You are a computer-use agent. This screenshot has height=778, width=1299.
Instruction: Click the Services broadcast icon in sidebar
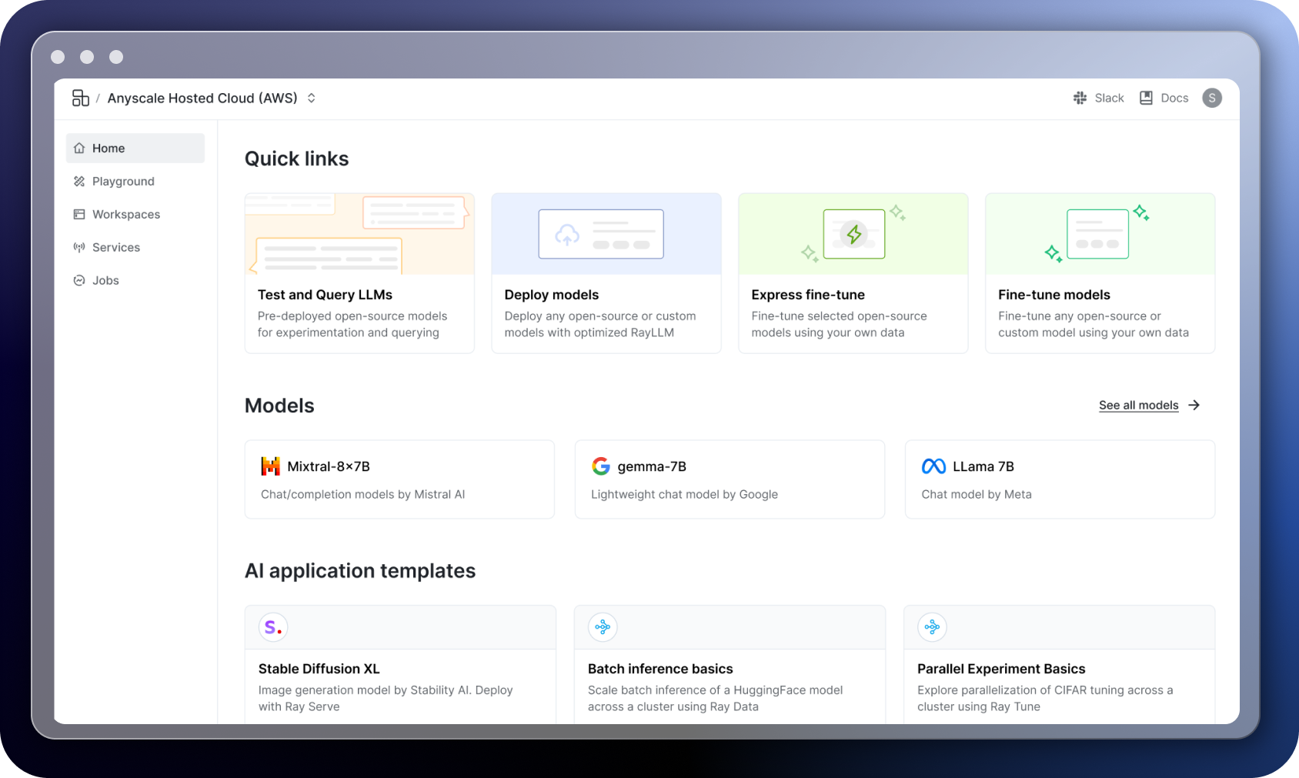click(79, 247)
